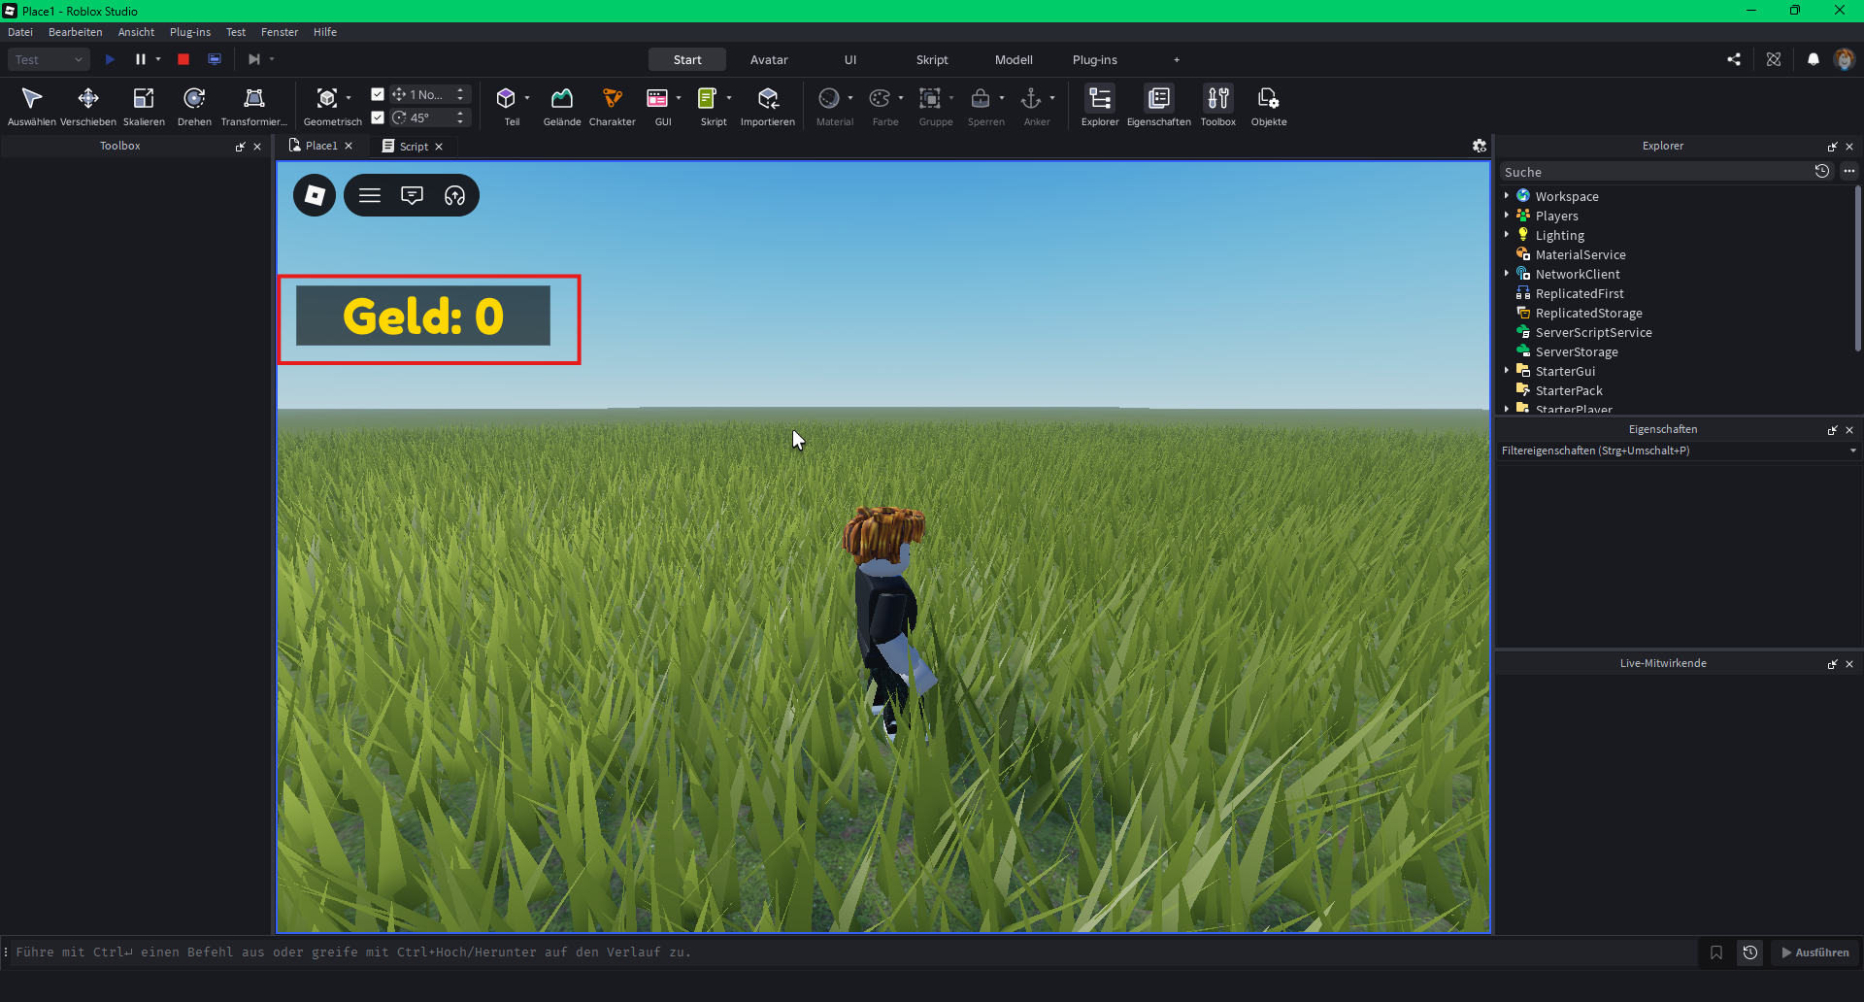Switch to the Avatar ribbon tab
Screen dimensions: 1864x1002
click(769, 59)
